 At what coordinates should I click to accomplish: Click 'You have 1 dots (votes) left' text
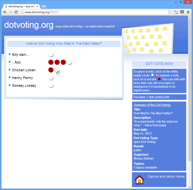pos(151,97)
